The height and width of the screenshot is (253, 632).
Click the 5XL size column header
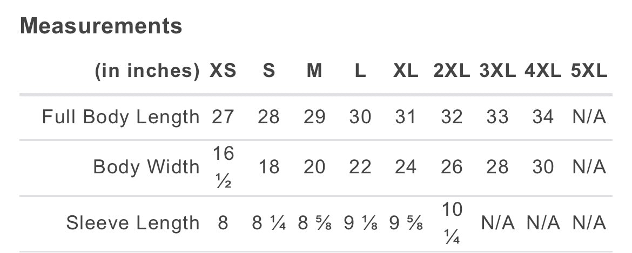click(x=589, y=71)
